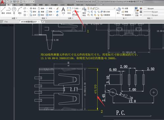Click Make Current (置为当前) layer button

105,12
